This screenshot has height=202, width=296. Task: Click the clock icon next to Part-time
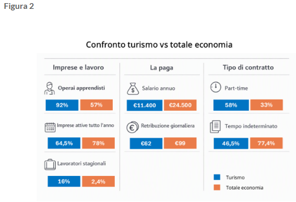(x=216, y=87)
